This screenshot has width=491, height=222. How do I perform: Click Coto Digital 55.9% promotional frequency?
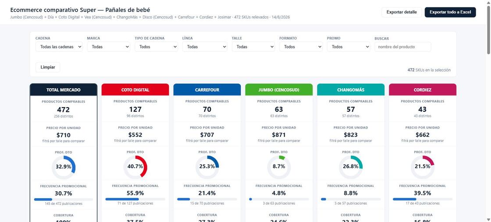point(135,193)
